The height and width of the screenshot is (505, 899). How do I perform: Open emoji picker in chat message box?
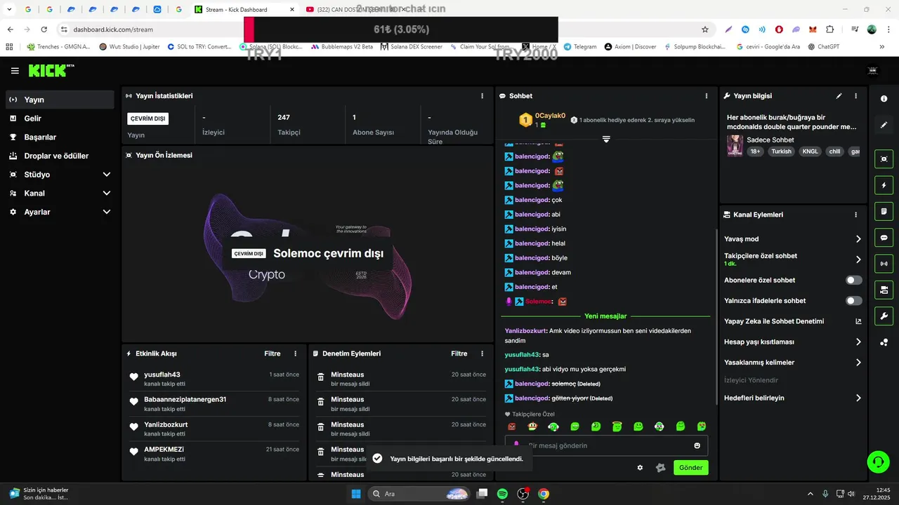[697, 445]
